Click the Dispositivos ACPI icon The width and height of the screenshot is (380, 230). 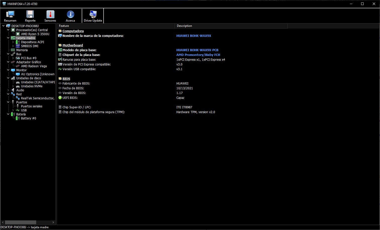[x=18, y=42]
